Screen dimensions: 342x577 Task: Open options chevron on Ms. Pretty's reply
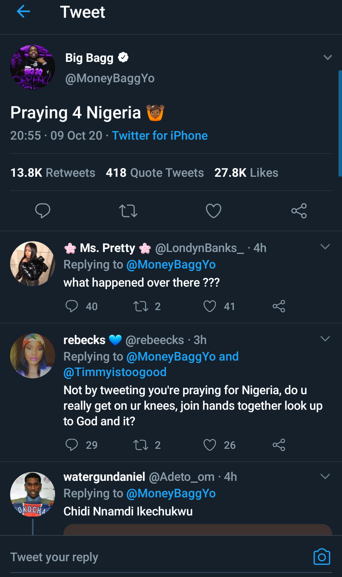(325, 247)
